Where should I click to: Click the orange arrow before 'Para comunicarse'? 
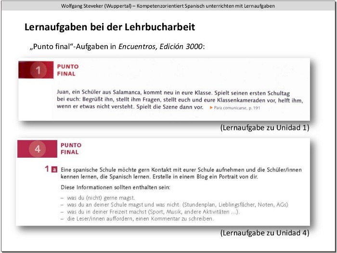coord(210,108)
